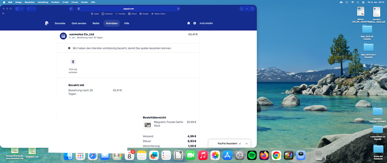Click the sanmoleo Co.,Ltd merchant icon
The image size is (387, 163).
click(63, 36)
